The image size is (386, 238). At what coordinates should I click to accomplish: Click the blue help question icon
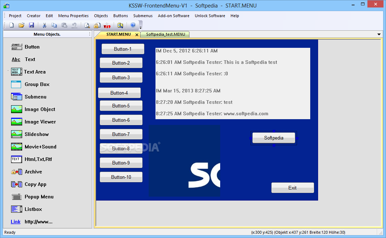133,25
